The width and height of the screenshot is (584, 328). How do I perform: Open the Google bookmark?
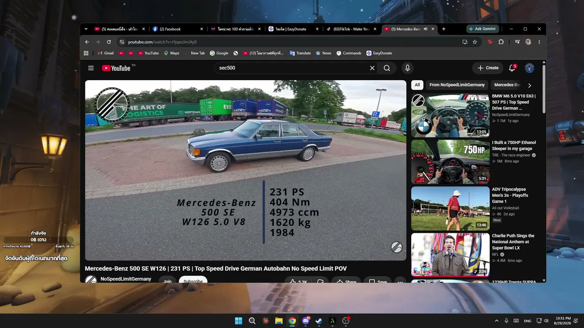(x=219, y=53)
